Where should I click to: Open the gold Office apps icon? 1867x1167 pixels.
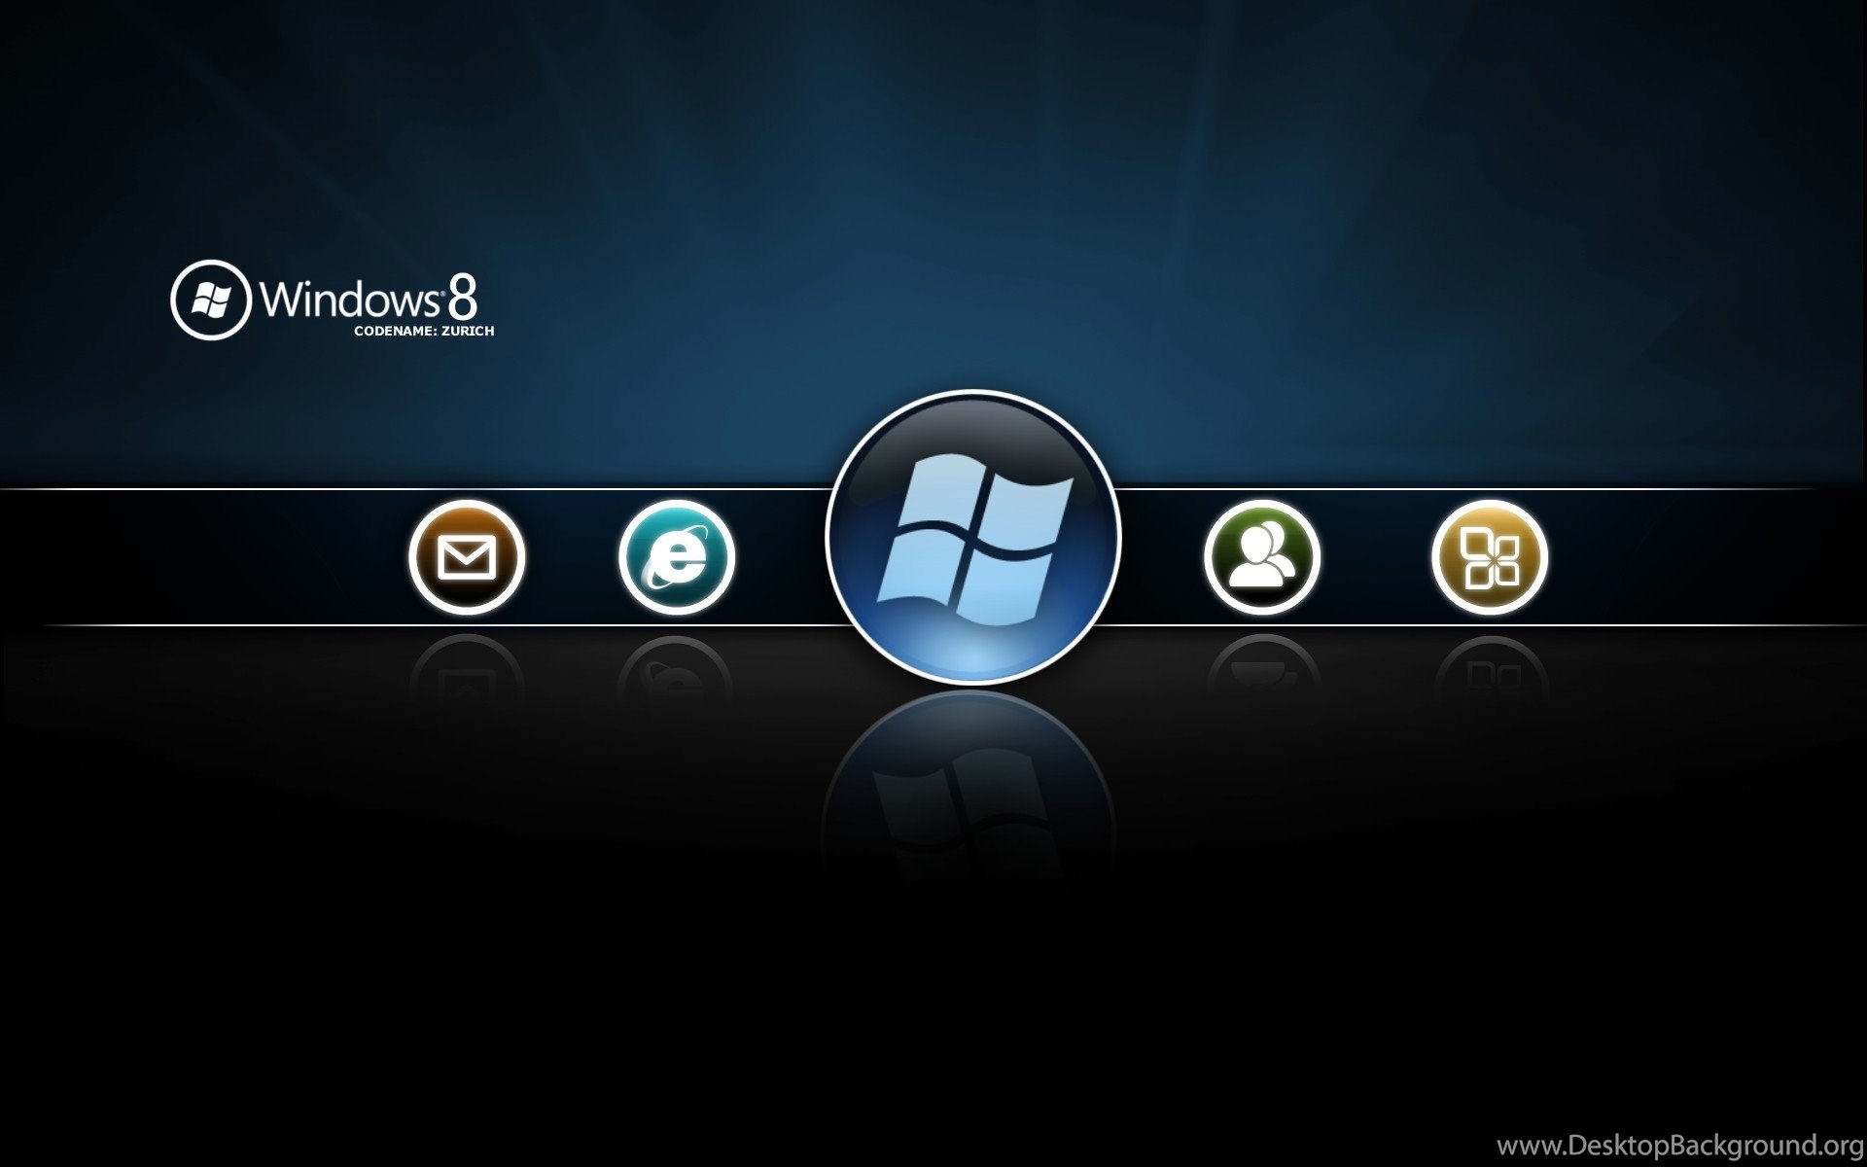(1490, 557)
